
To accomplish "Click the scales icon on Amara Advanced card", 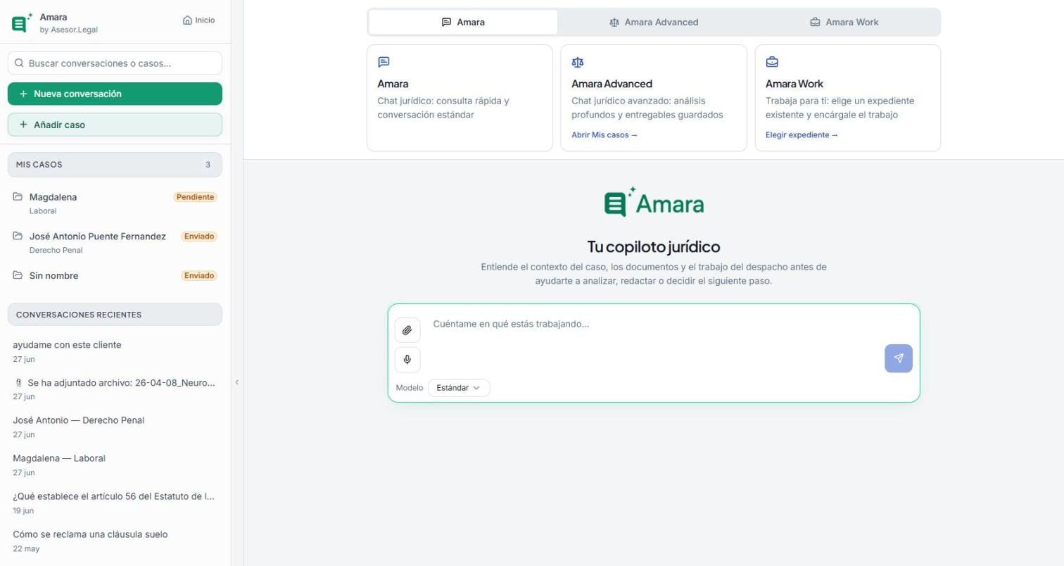I will [x=578, y=62].
